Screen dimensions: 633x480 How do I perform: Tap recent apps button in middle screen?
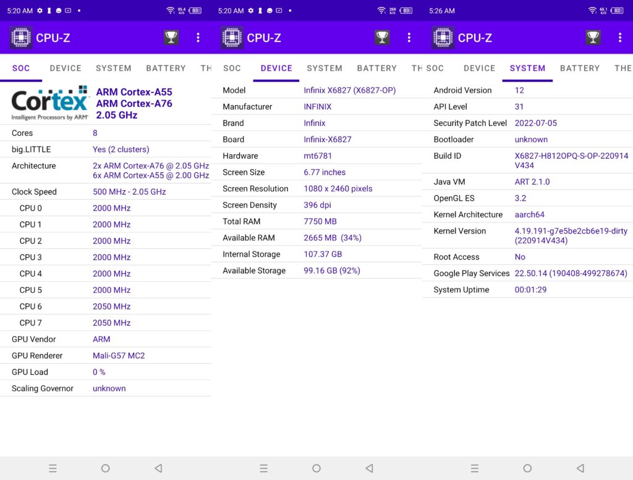tap(263, 468)
